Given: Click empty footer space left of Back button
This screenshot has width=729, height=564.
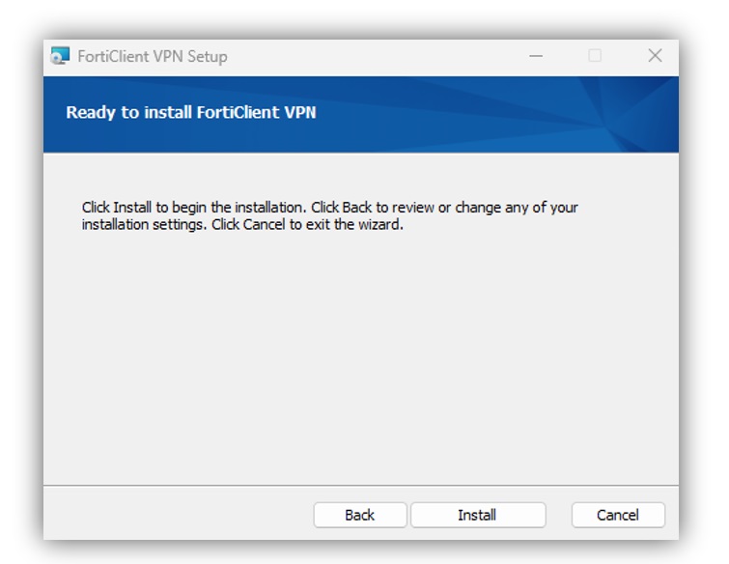Looking at the screenshot, I should [177, 515].
